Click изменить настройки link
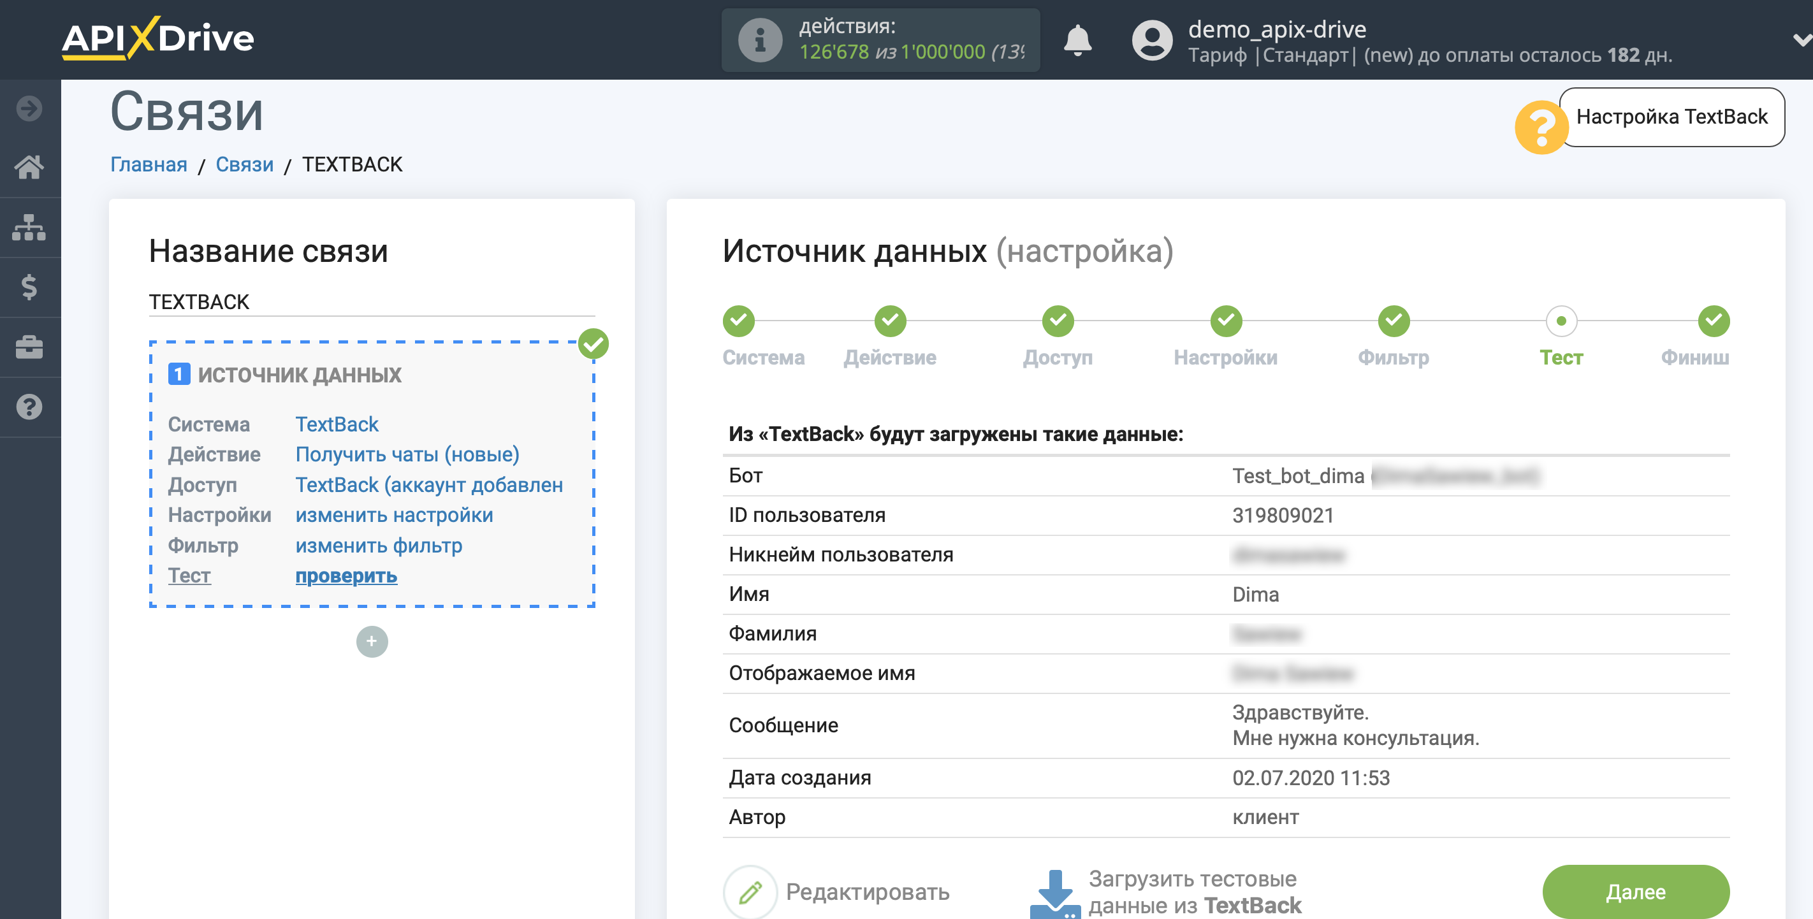This screenshot has width=1813, height=919. [x=393, y=515]
